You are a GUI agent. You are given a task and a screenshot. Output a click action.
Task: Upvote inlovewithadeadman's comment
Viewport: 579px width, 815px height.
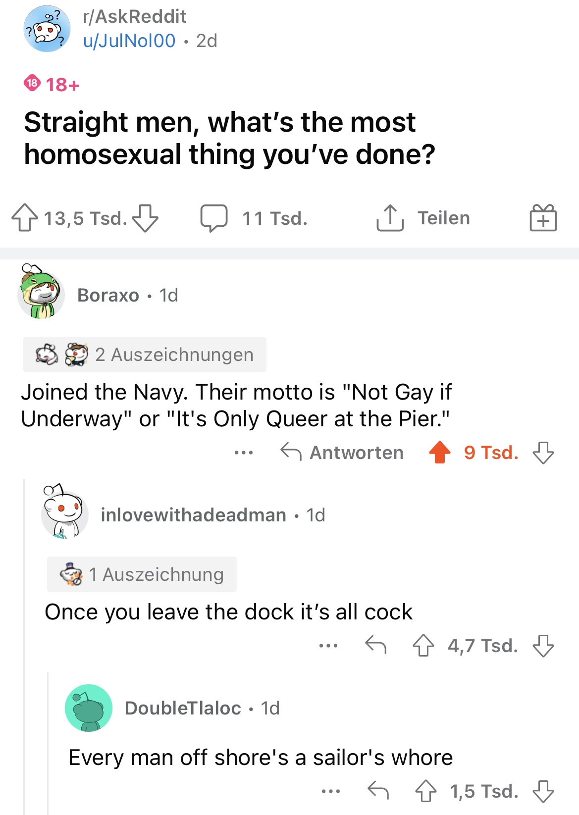pos(423,646)
